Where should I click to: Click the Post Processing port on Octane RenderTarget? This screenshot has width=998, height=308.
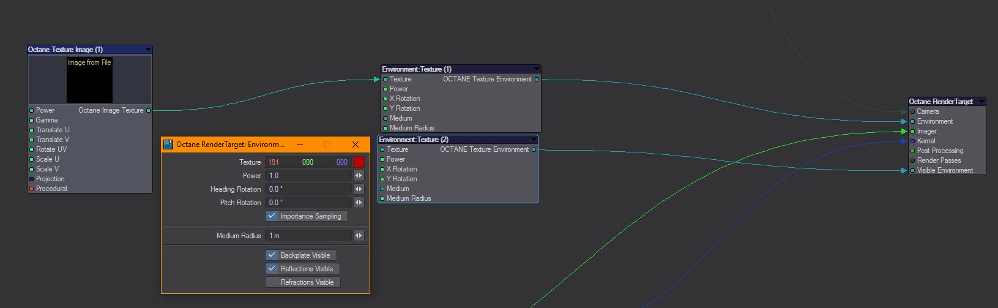[x=912, y=151]
